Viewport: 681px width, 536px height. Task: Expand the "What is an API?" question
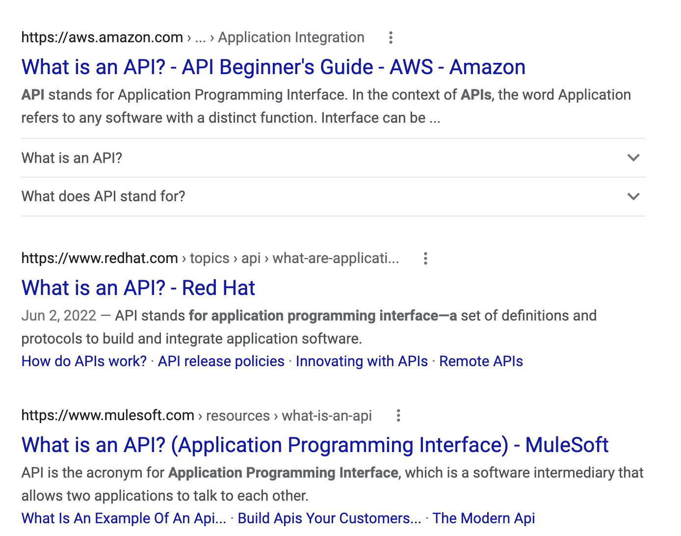coord(72,158)
